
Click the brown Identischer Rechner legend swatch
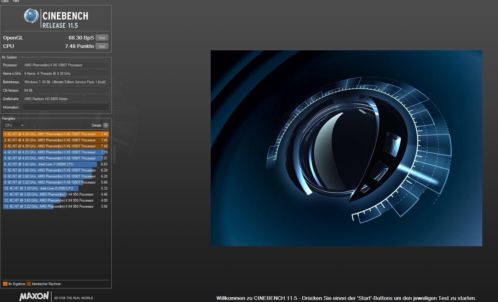(x=29, y=284)
